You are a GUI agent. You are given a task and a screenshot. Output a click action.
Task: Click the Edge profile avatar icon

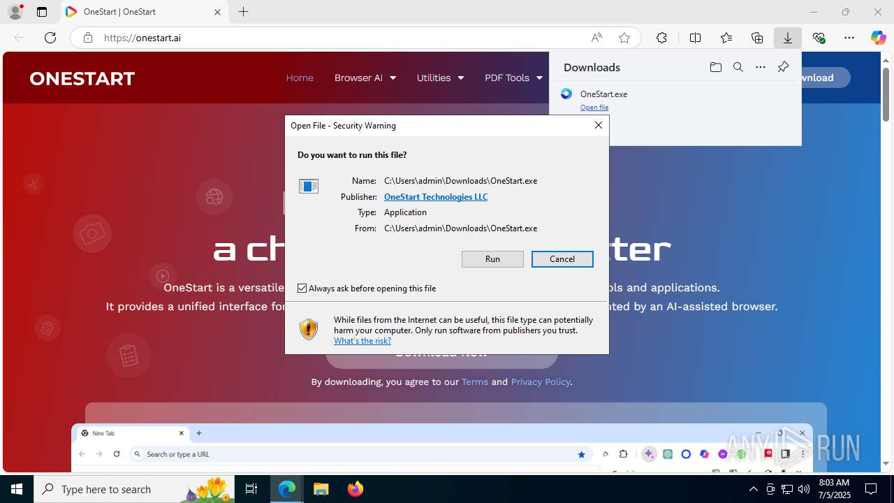[x=15, y=12]
